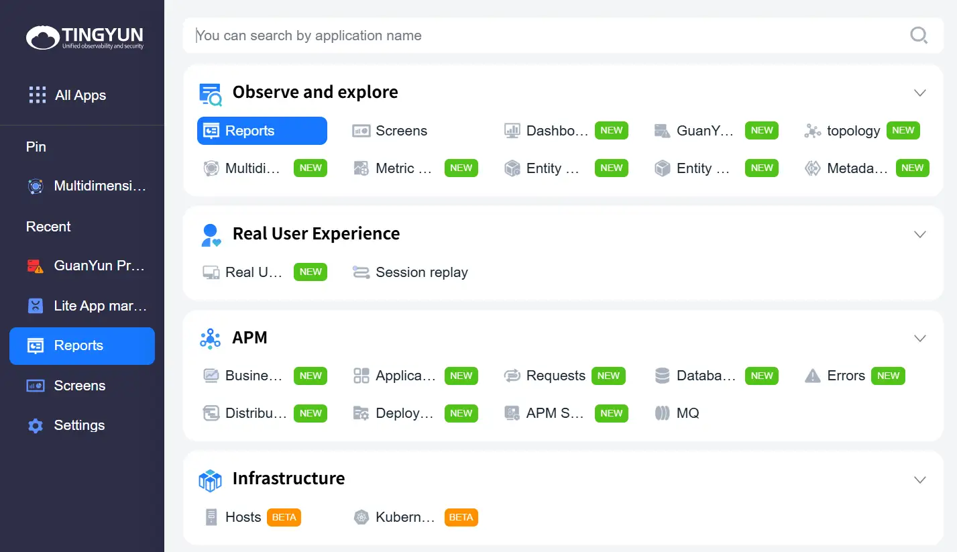The image size is (957, 552).
Task: Open Settings gear in sidebar
Action: point(36,425)
